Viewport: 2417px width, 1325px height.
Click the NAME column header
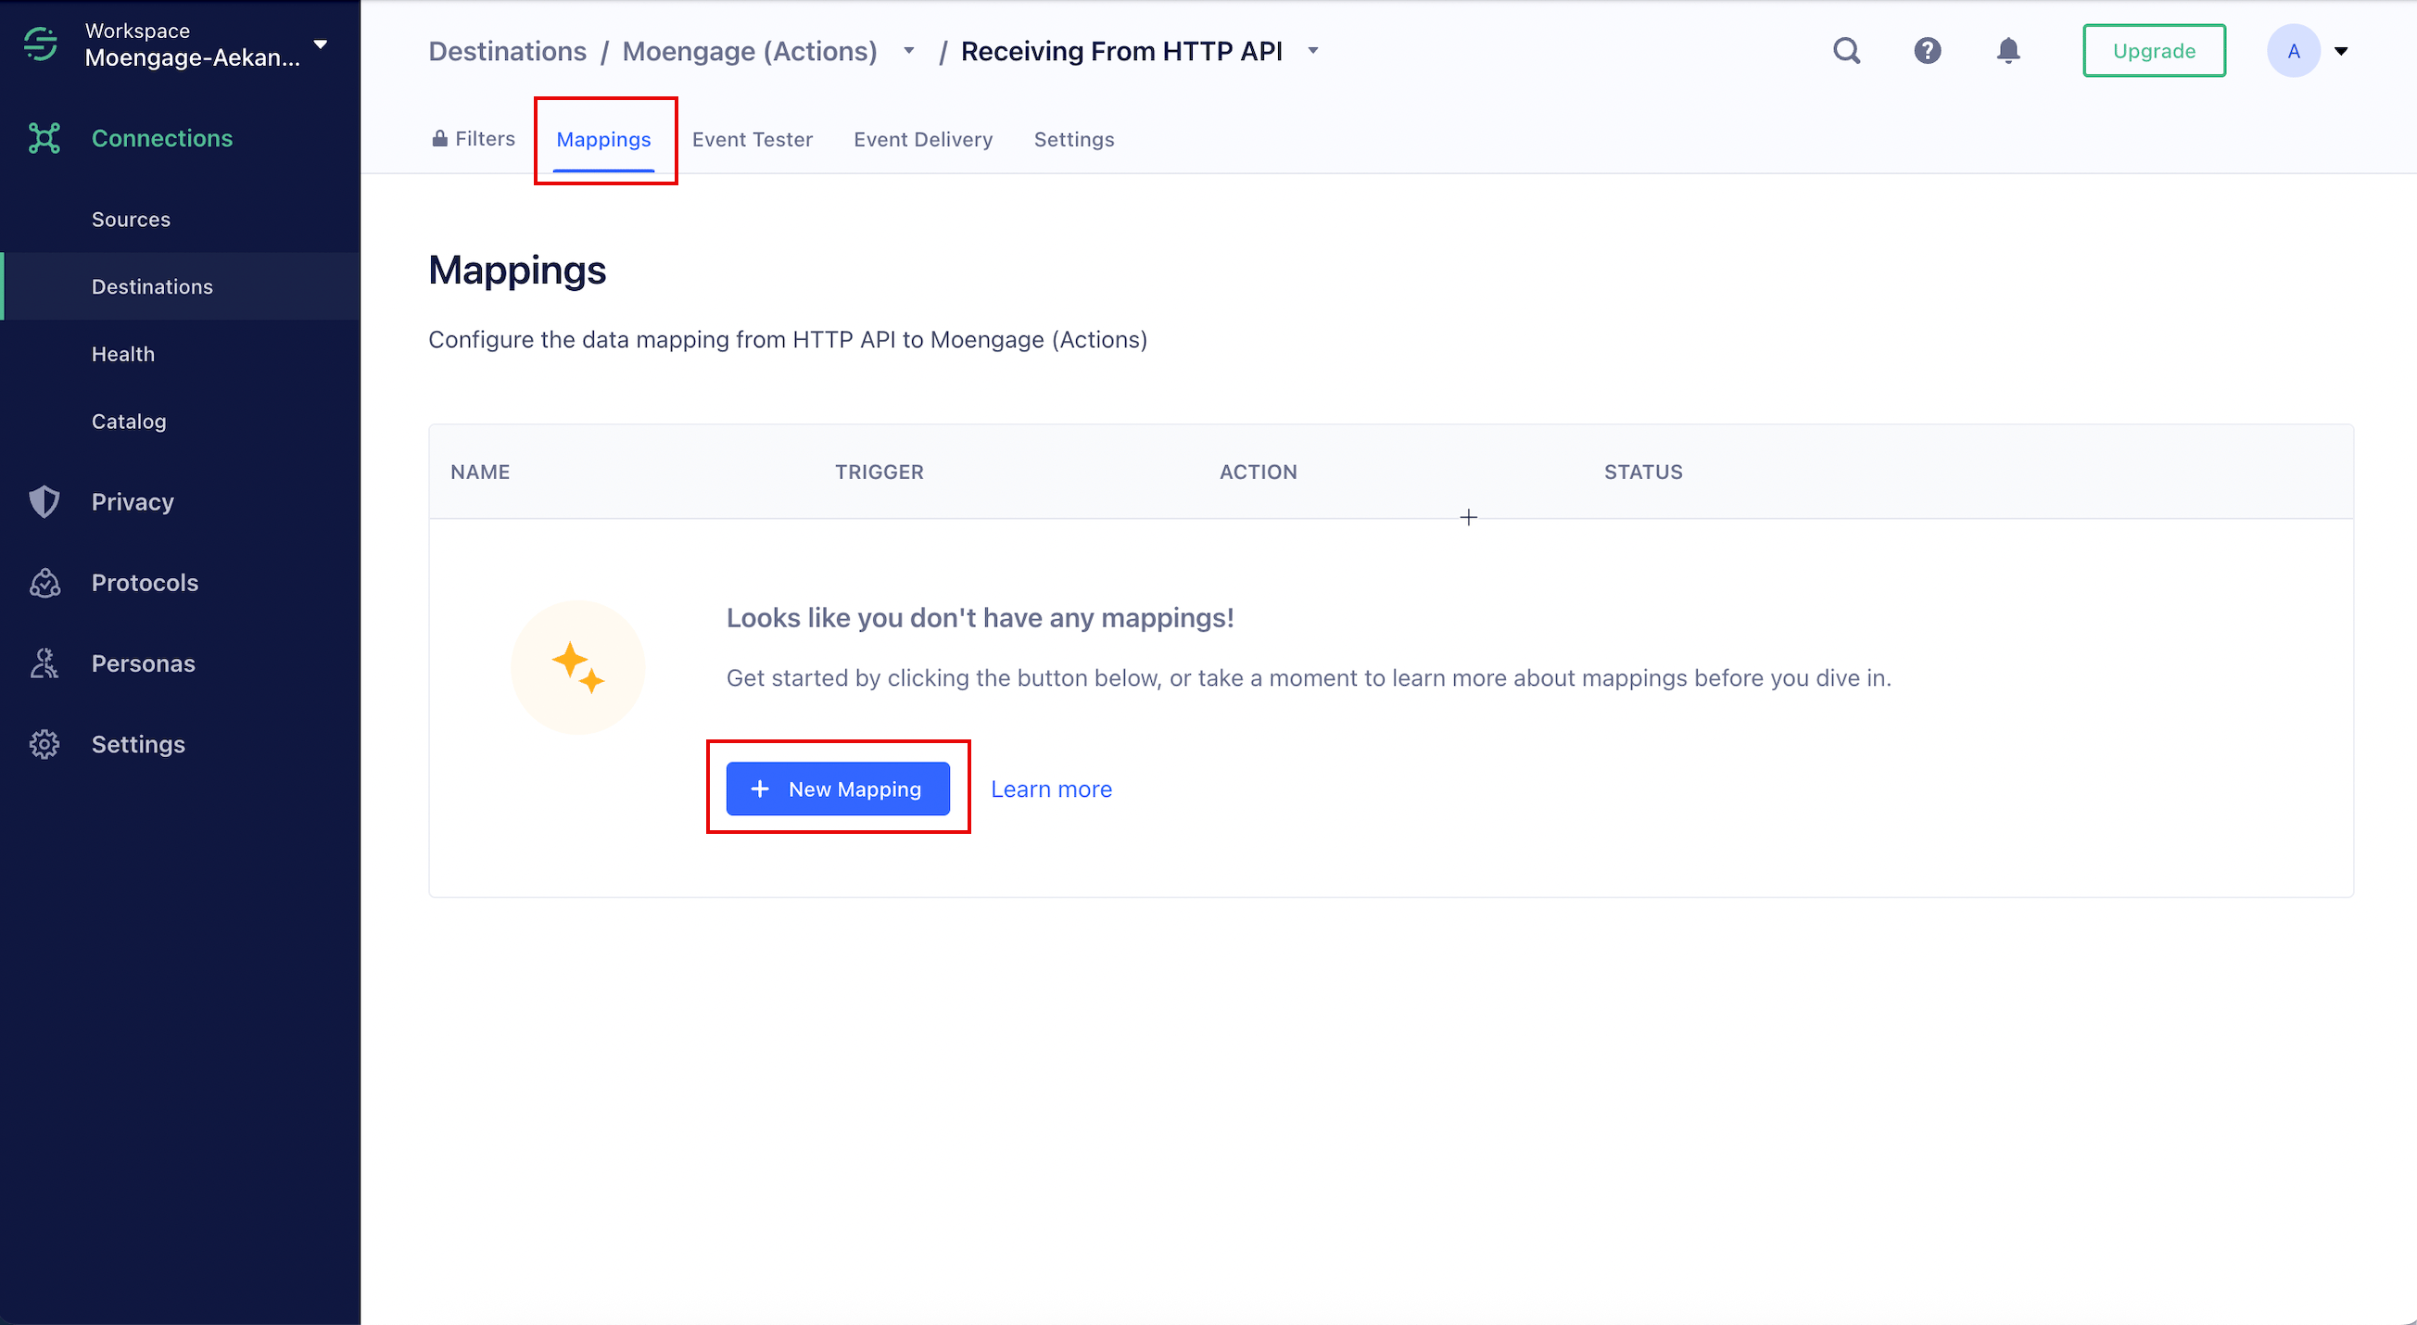[x=479, y=472]
